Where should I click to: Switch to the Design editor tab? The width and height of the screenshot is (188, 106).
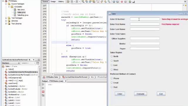tap(53, 1)
